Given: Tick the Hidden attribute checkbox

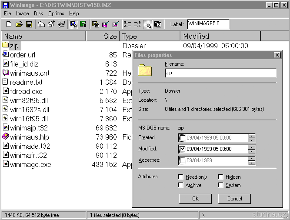Looking at the screenshot, I should (221, 177).
